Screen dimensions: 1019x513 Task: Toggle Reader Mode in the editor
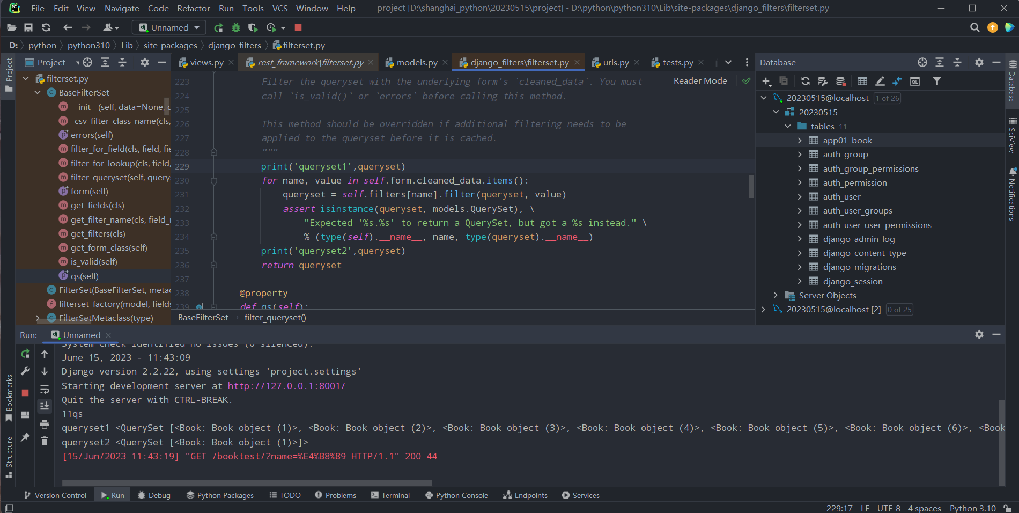[x=700, y=80]
